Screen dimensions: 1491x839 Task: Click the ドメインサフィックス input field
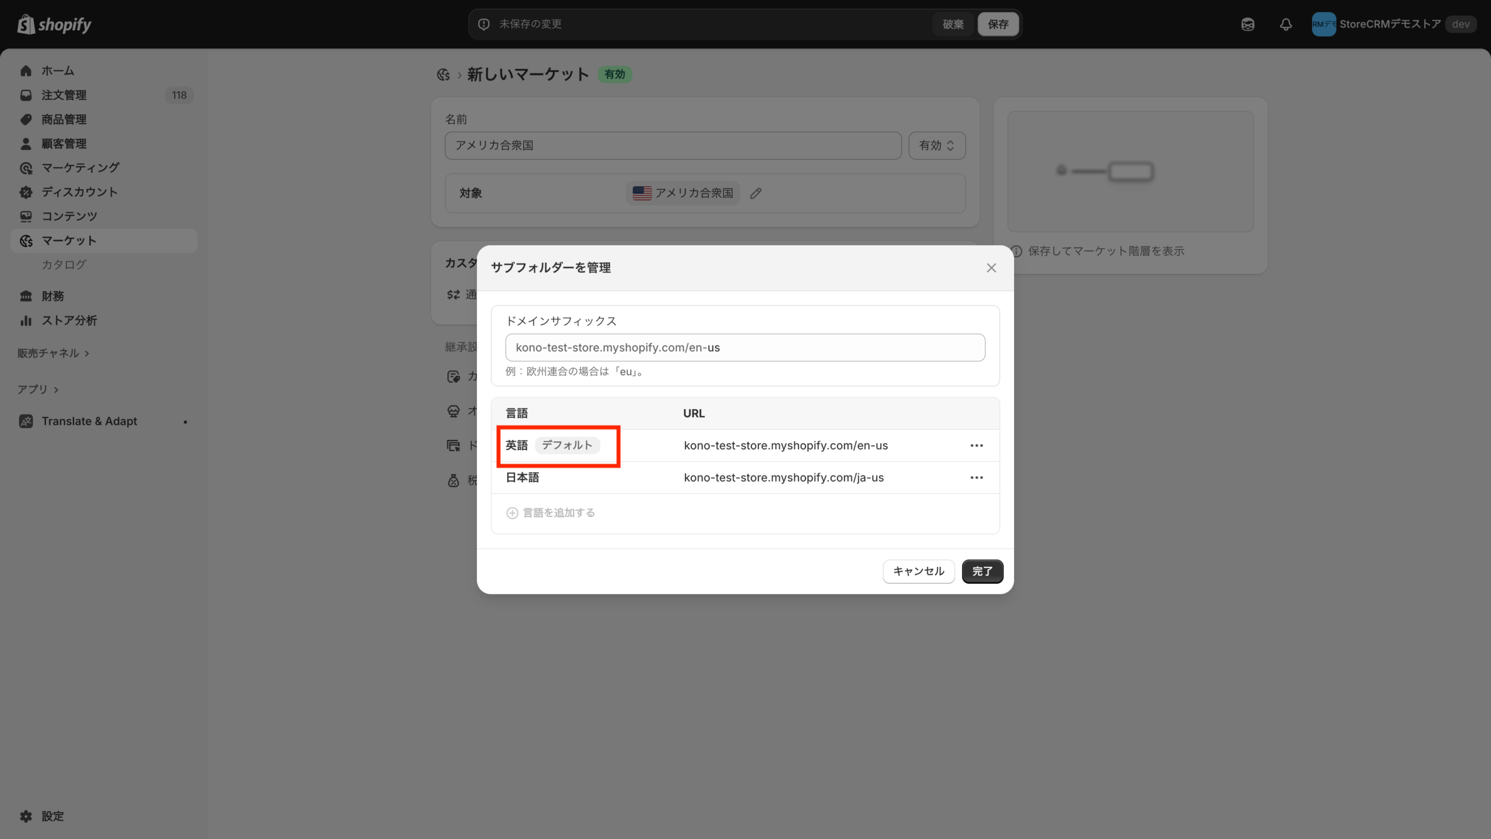click(x=745, y=348)
